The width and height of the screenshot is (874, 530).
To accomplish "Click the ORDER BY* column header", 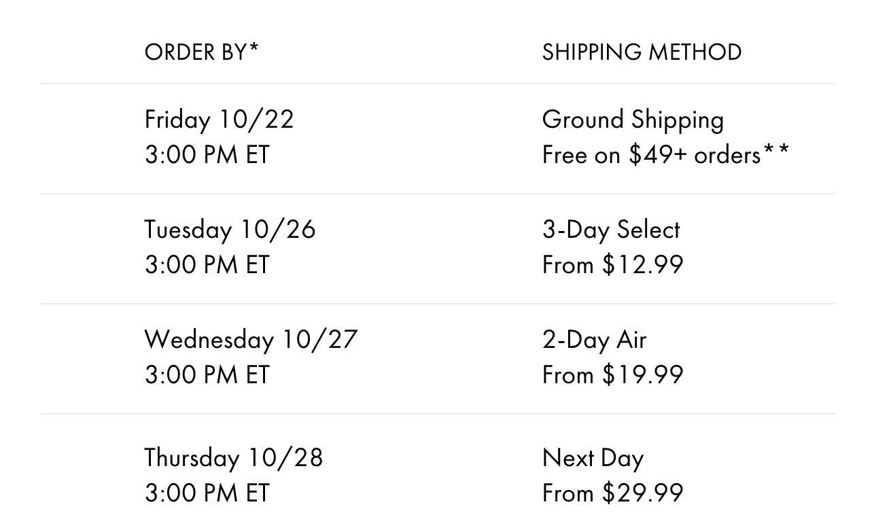I will tap(202, 52).
